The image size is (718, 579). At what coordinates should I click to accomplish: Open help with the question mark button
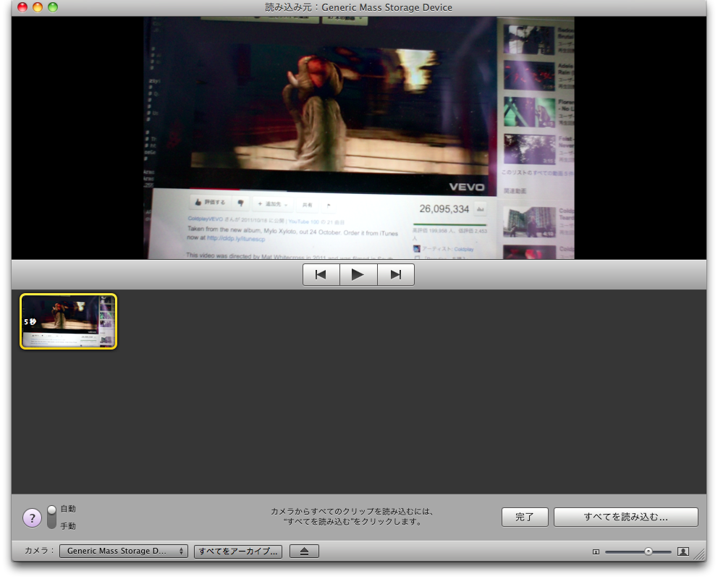[32, 518]
